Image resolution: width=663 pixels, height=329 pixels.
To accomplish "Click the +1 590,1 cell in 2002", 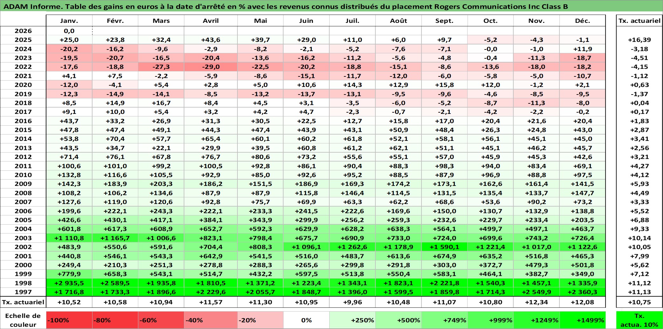I will (444, 247).
